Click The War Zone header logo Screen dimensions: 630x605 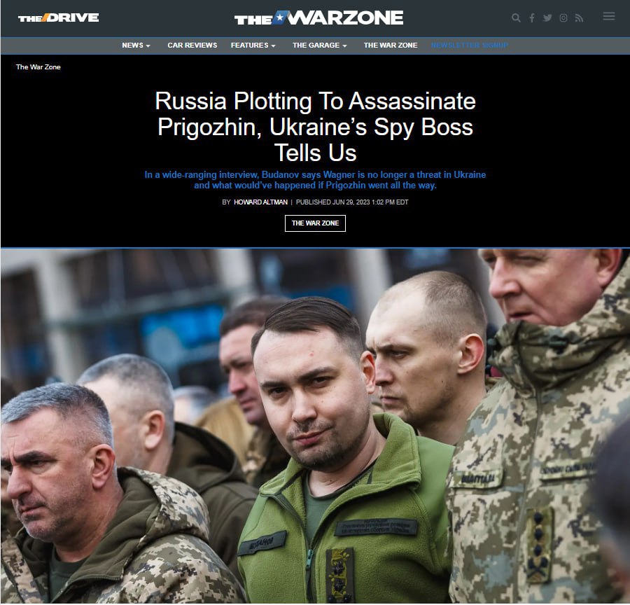(318, 18)
